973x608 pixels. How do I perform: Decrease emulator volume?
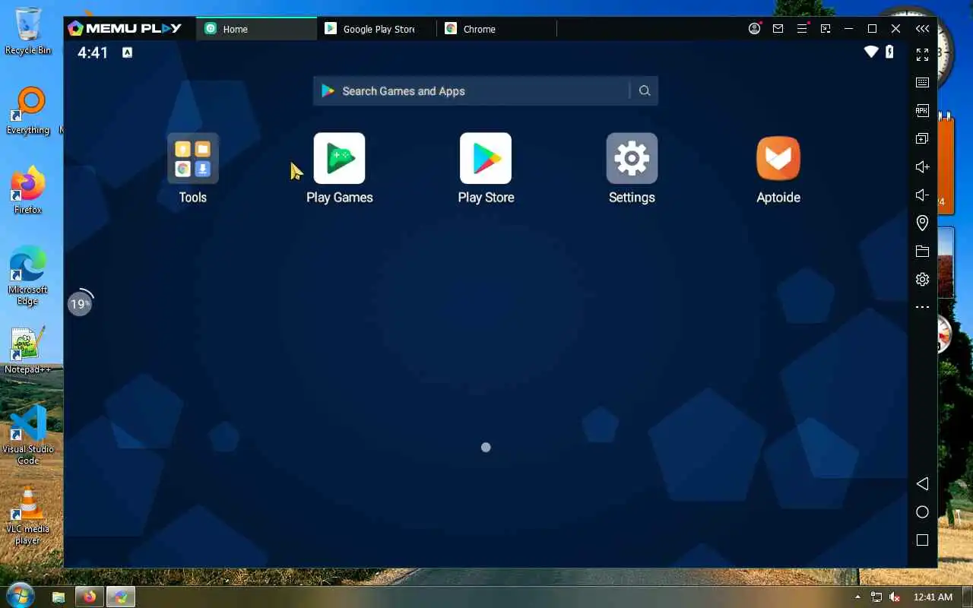pos(922,195)
